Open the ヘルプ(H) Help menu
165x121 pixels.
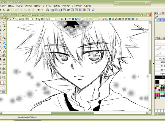87,6
